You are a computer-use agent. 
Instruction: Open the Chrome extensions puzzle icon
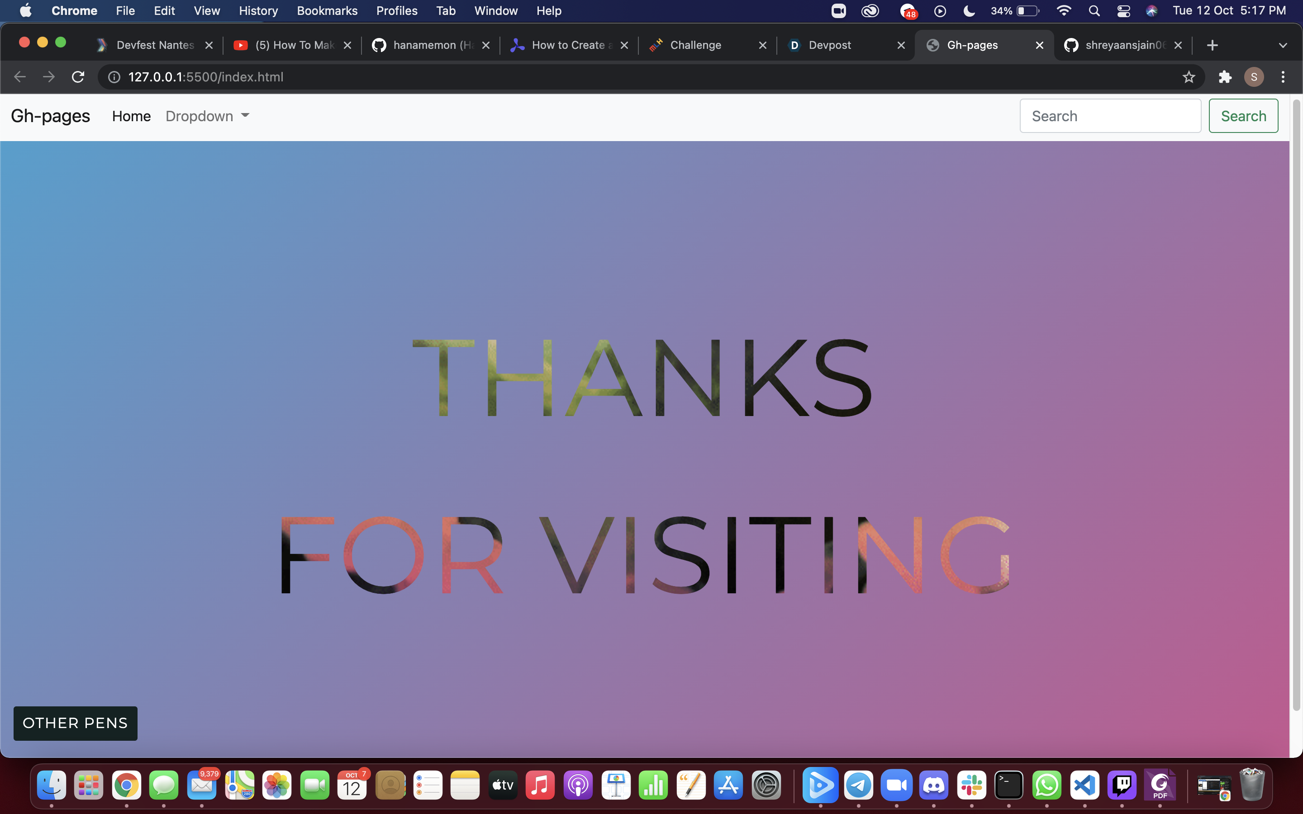tap(1225, 77)
